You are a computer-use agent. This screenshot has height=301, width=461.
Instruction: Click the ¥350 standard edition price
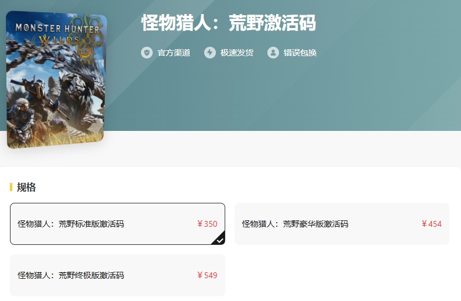(207, 224)
